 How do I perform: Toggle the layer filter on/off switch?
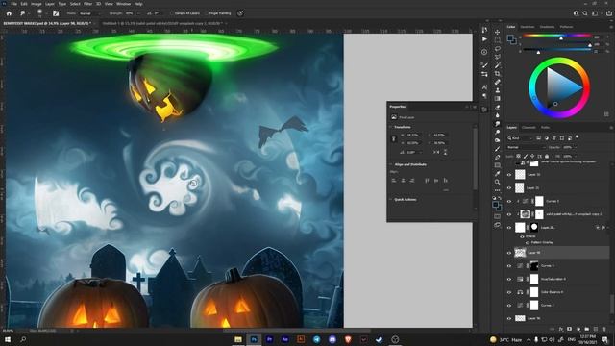pyautogui.click(x=577, y=137)
